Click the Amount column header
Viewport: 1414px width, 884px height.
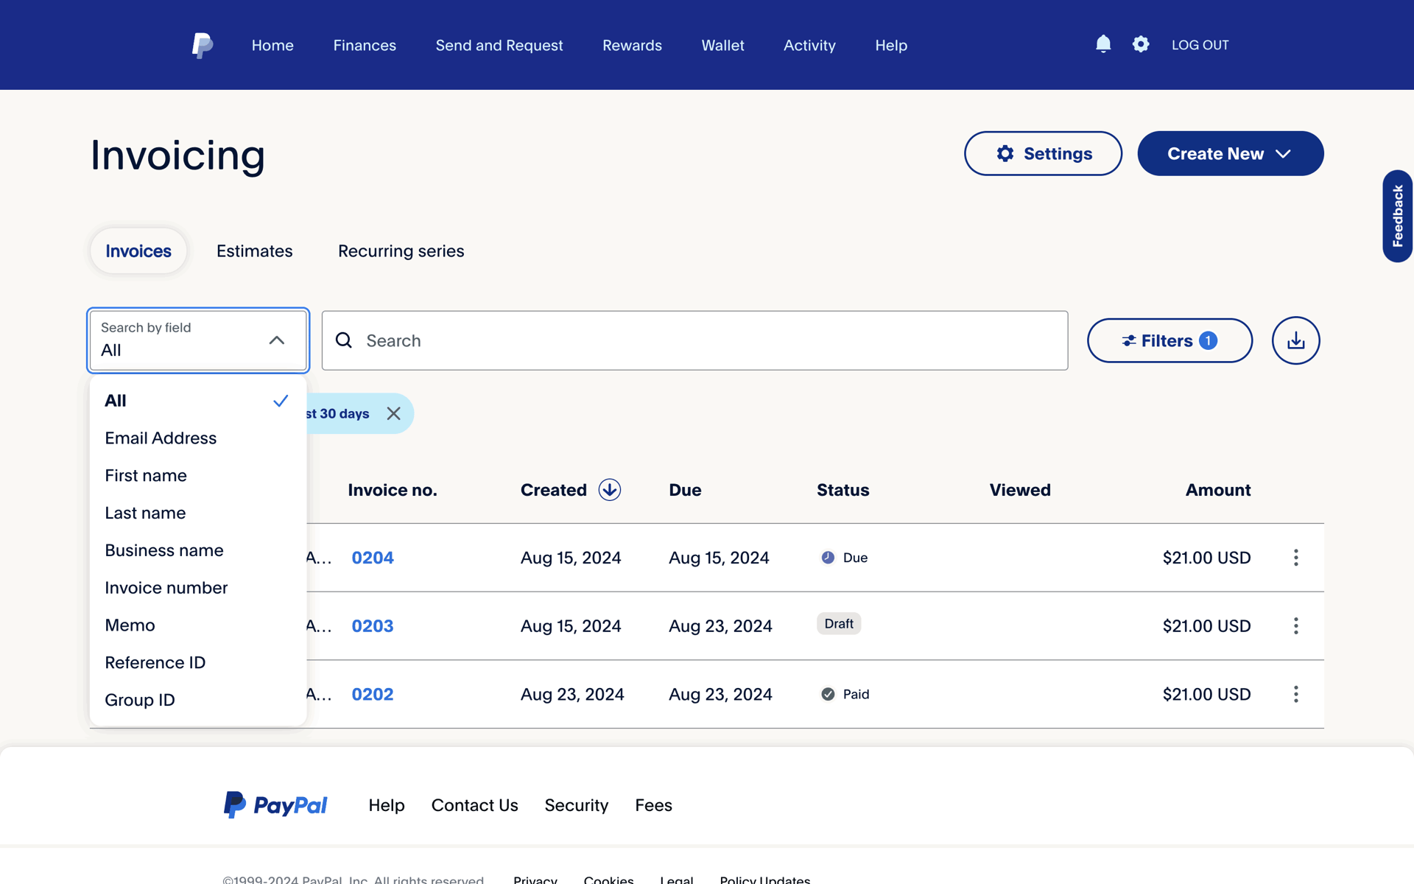1218,490
